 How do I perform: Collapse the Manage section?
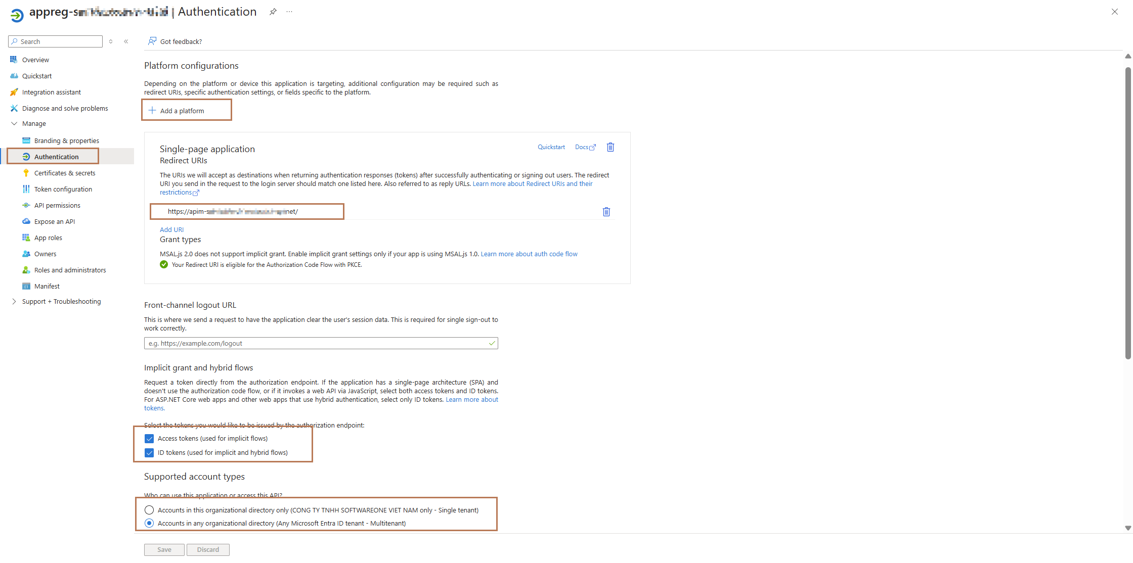pyautogui.click(x=14, y=123)
